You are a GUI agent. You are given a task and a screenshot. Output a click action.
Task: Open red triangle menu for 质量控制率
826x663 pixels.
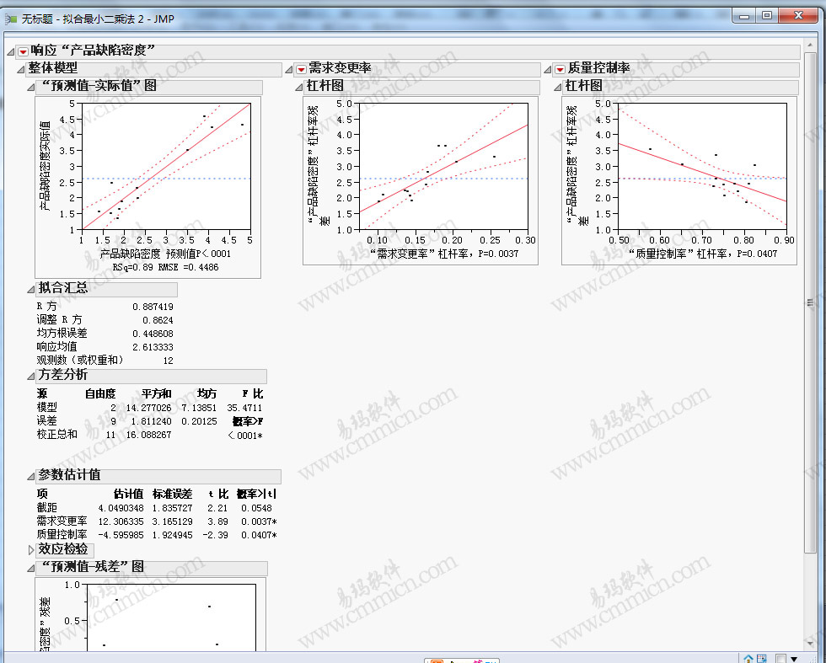pyautogui.click(x=560, y=69)
